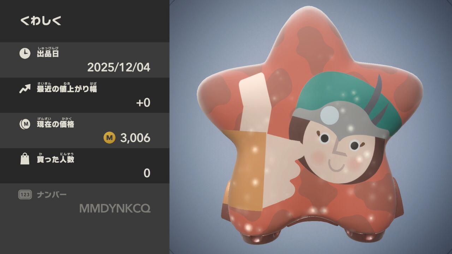This screenshot has height=254, width=452.
Task: Click the rising arrow trend icon
Action: coord(25,89)
